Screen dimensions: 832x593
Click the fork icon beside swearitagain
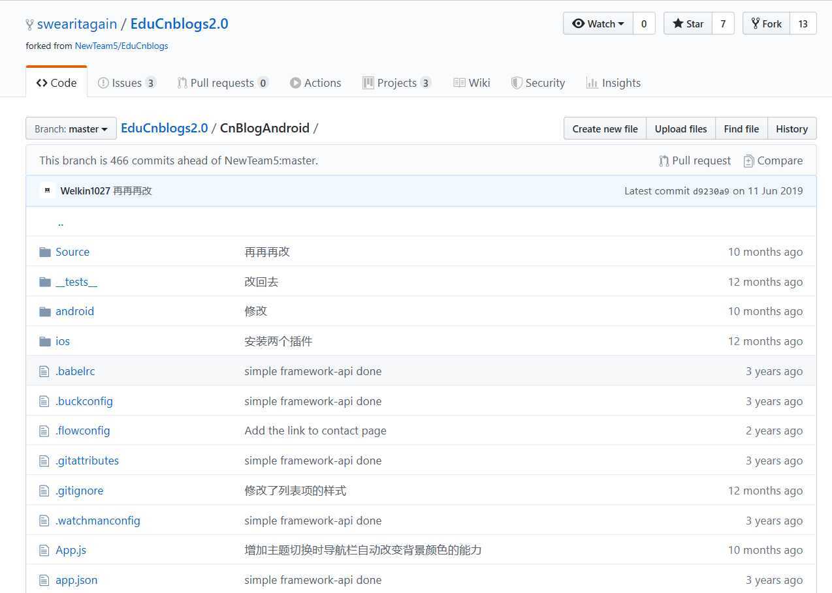[x=29, y=25]
